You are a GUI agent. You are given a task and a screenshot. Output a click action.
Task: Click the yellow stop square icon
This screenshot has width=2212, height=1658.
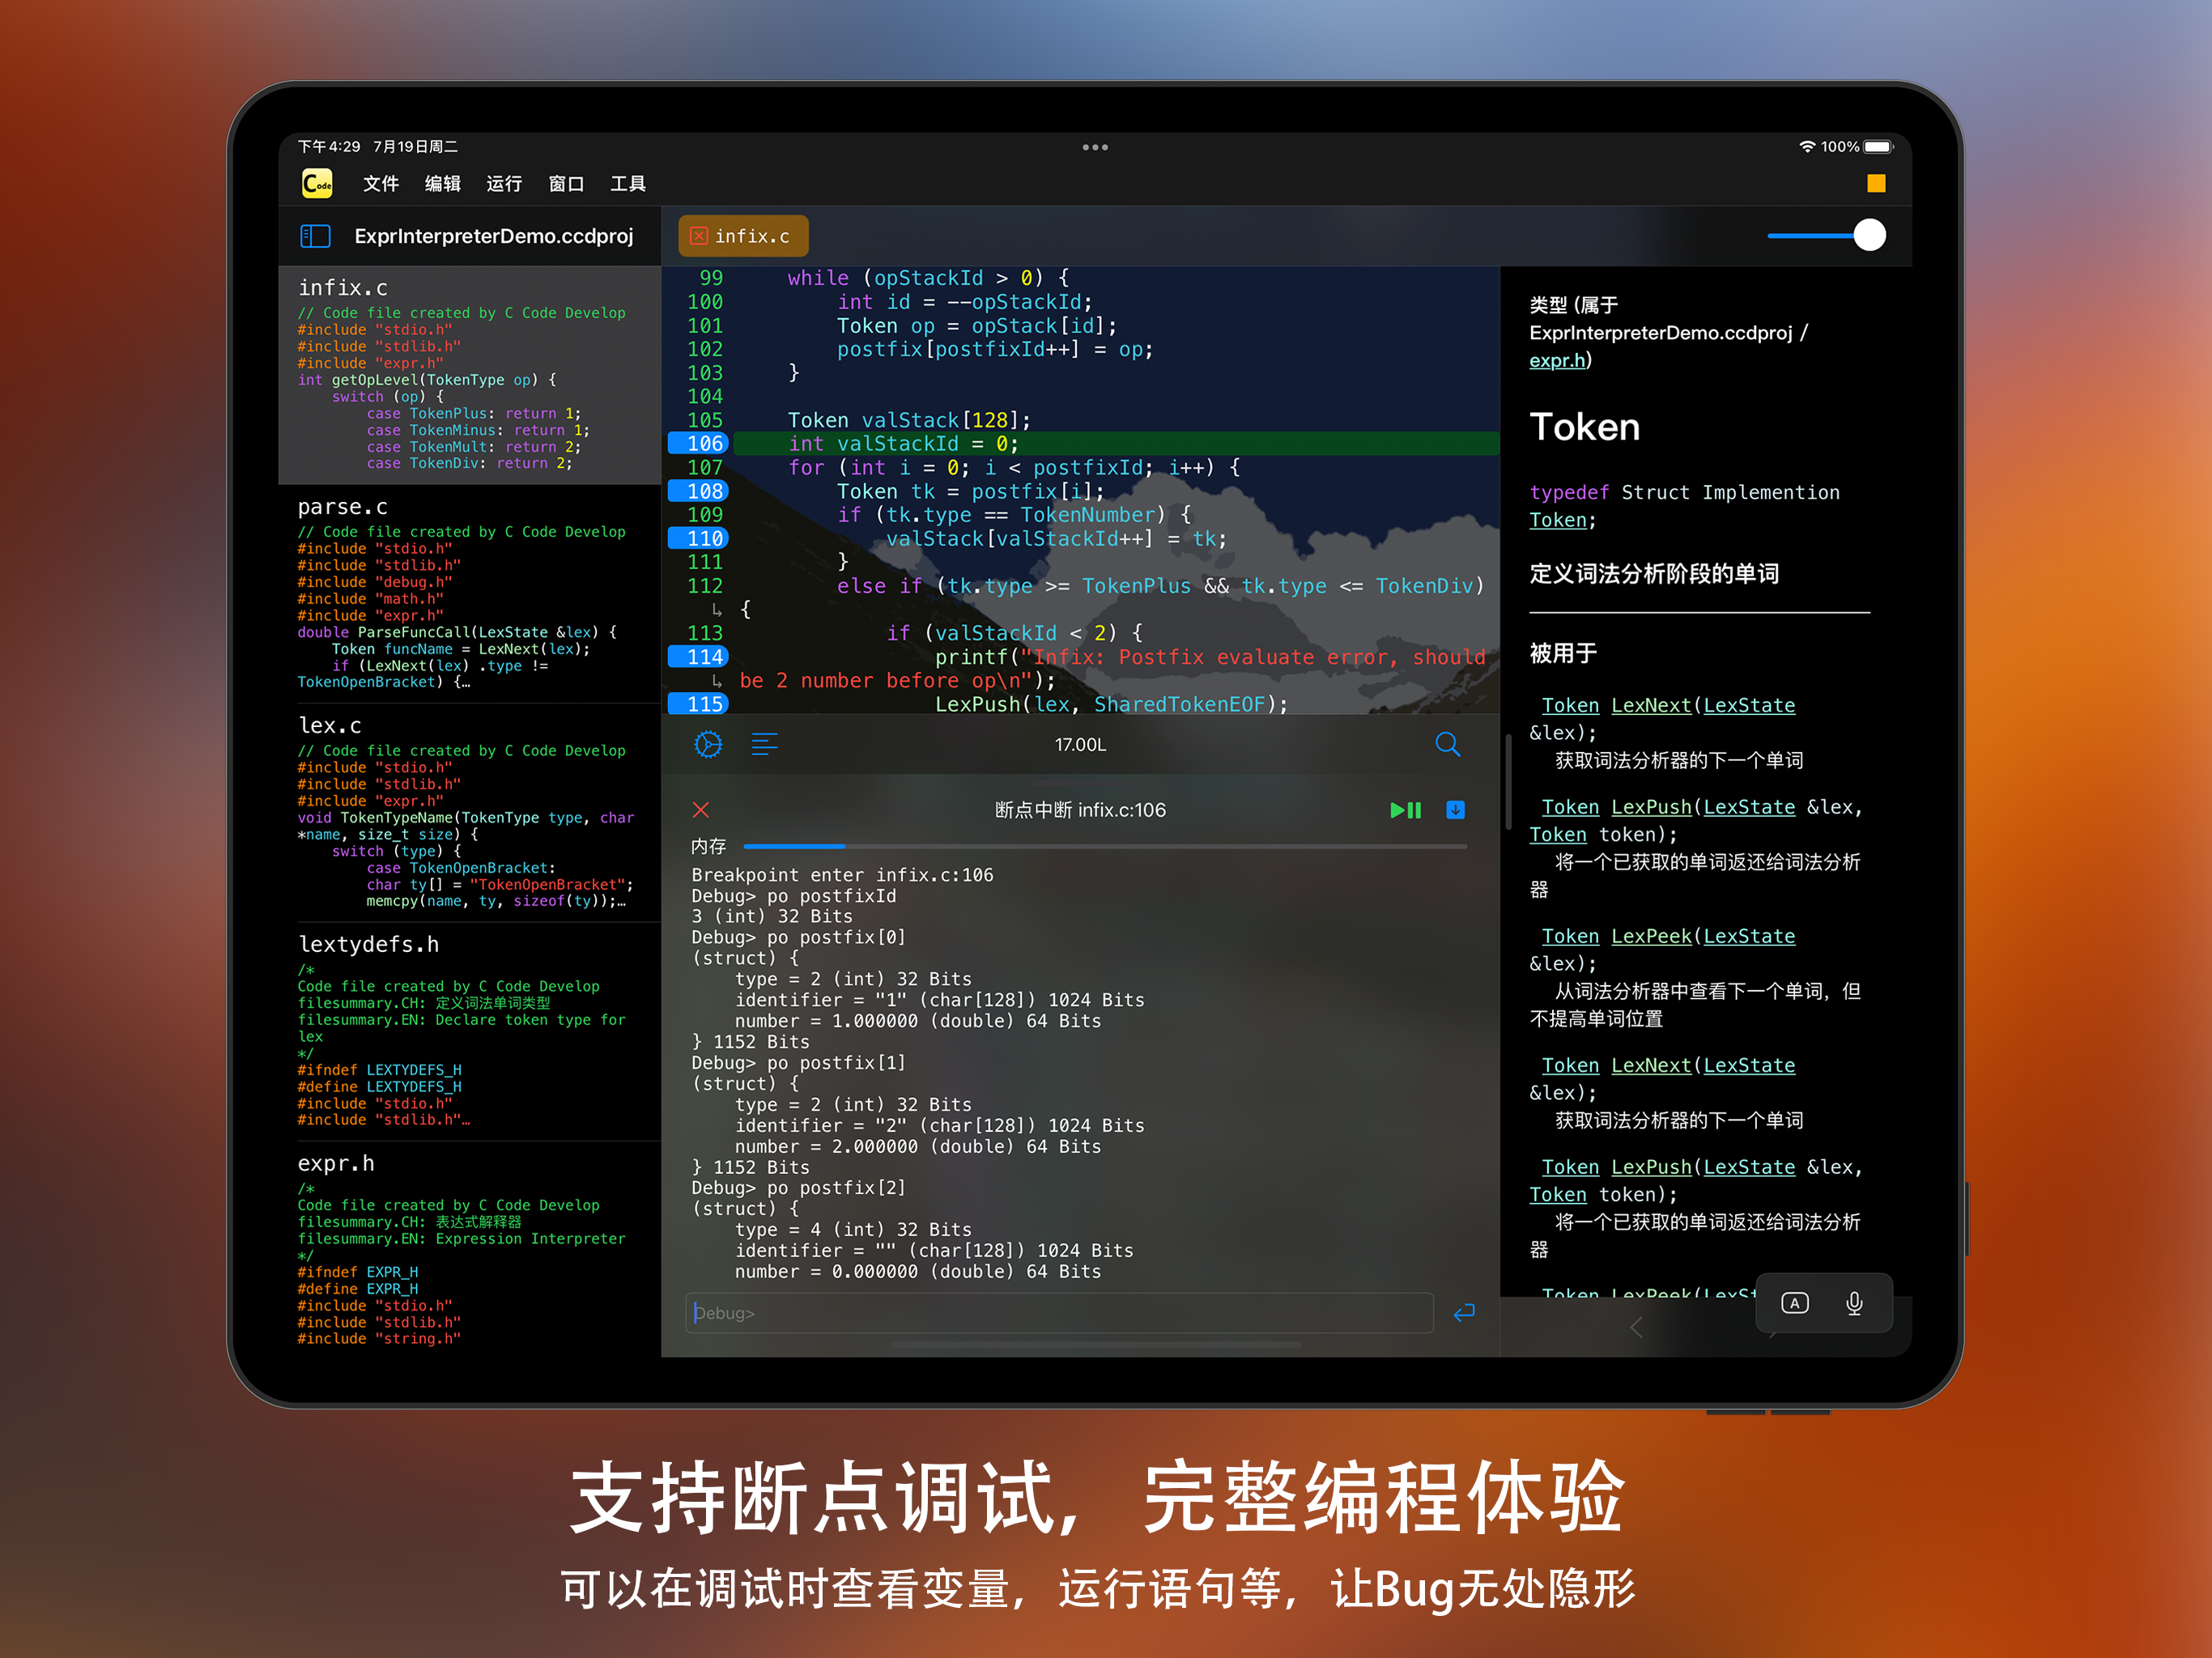[1875, 183]
